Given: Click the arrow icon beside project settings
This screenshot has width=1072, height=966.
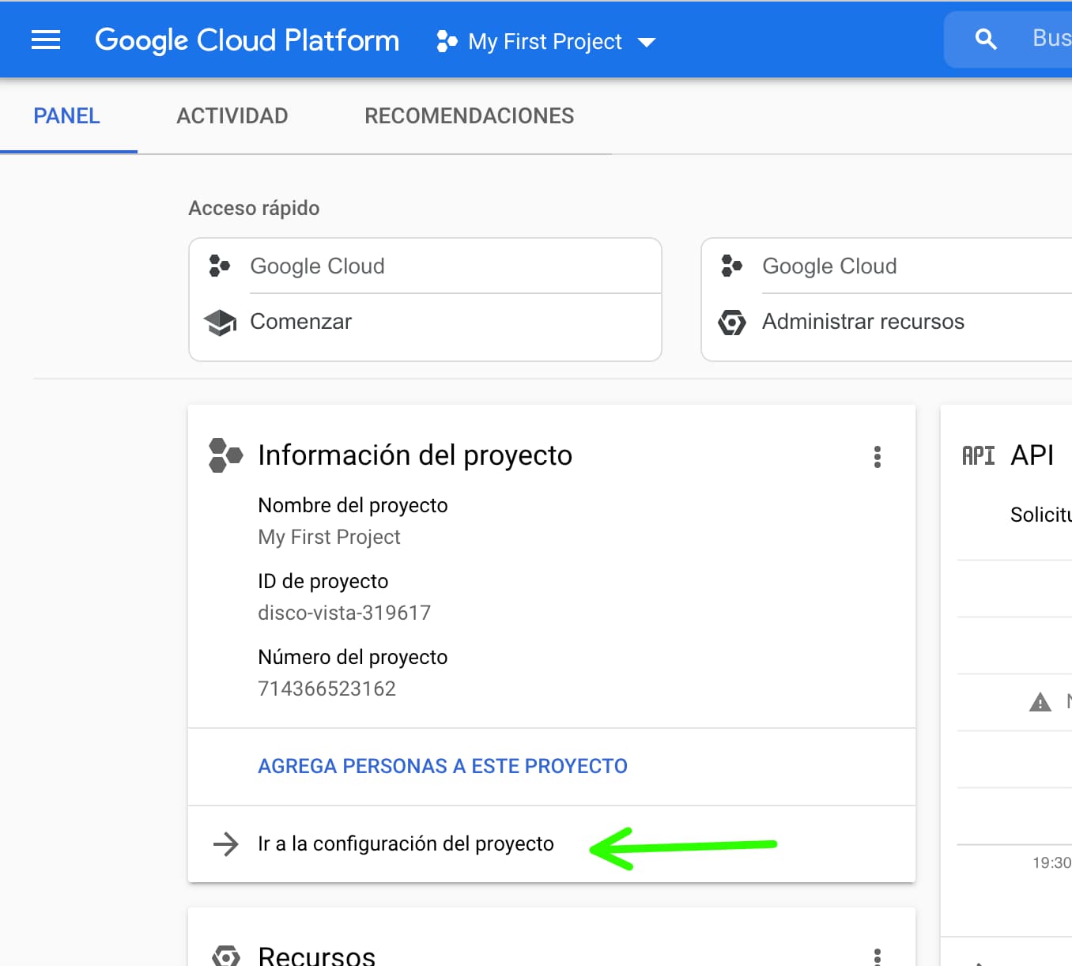Looking at the screenshot, I should (225, 844).
